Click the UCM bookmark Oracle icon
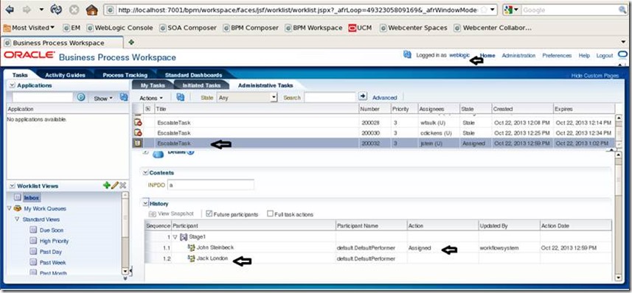 pyautogui.click(x=353, y=28)
